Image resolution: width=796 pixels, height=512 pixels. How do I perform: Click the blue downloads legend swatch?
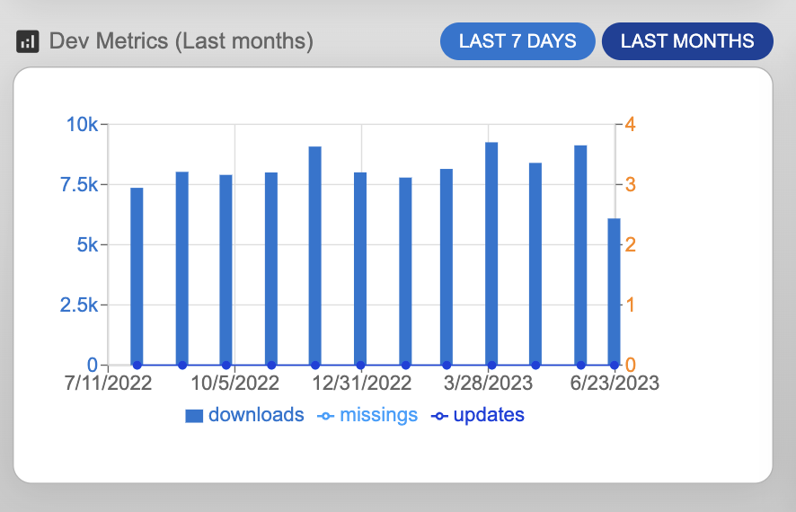pos(194,416)
